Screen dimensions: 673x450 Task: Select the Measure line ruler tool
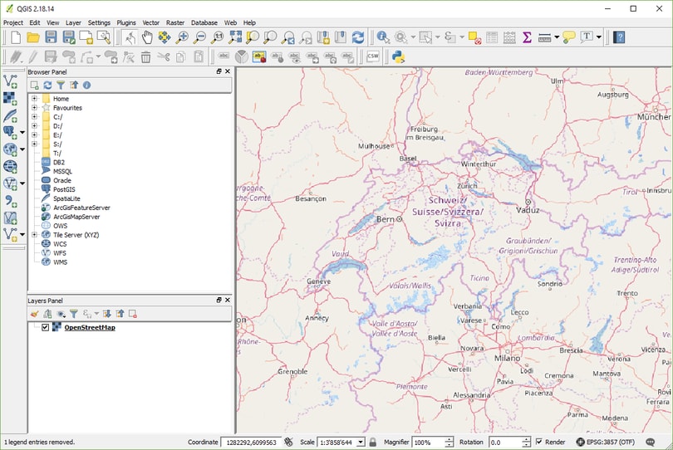tap(544, 37)
